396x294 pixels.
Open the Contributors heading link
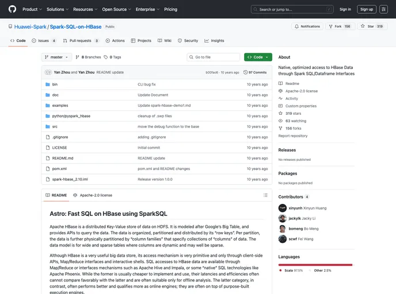point(294,197)
